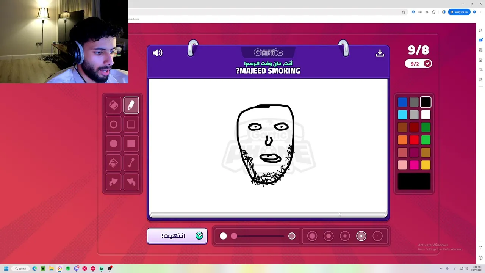The image size is (485, 273).
Task: Pick the brown color swatch
Action: coord(402,127)
